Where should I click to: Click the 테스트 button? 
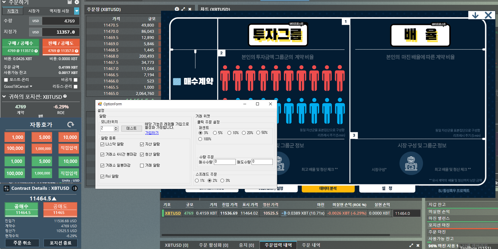coord(132,128)
